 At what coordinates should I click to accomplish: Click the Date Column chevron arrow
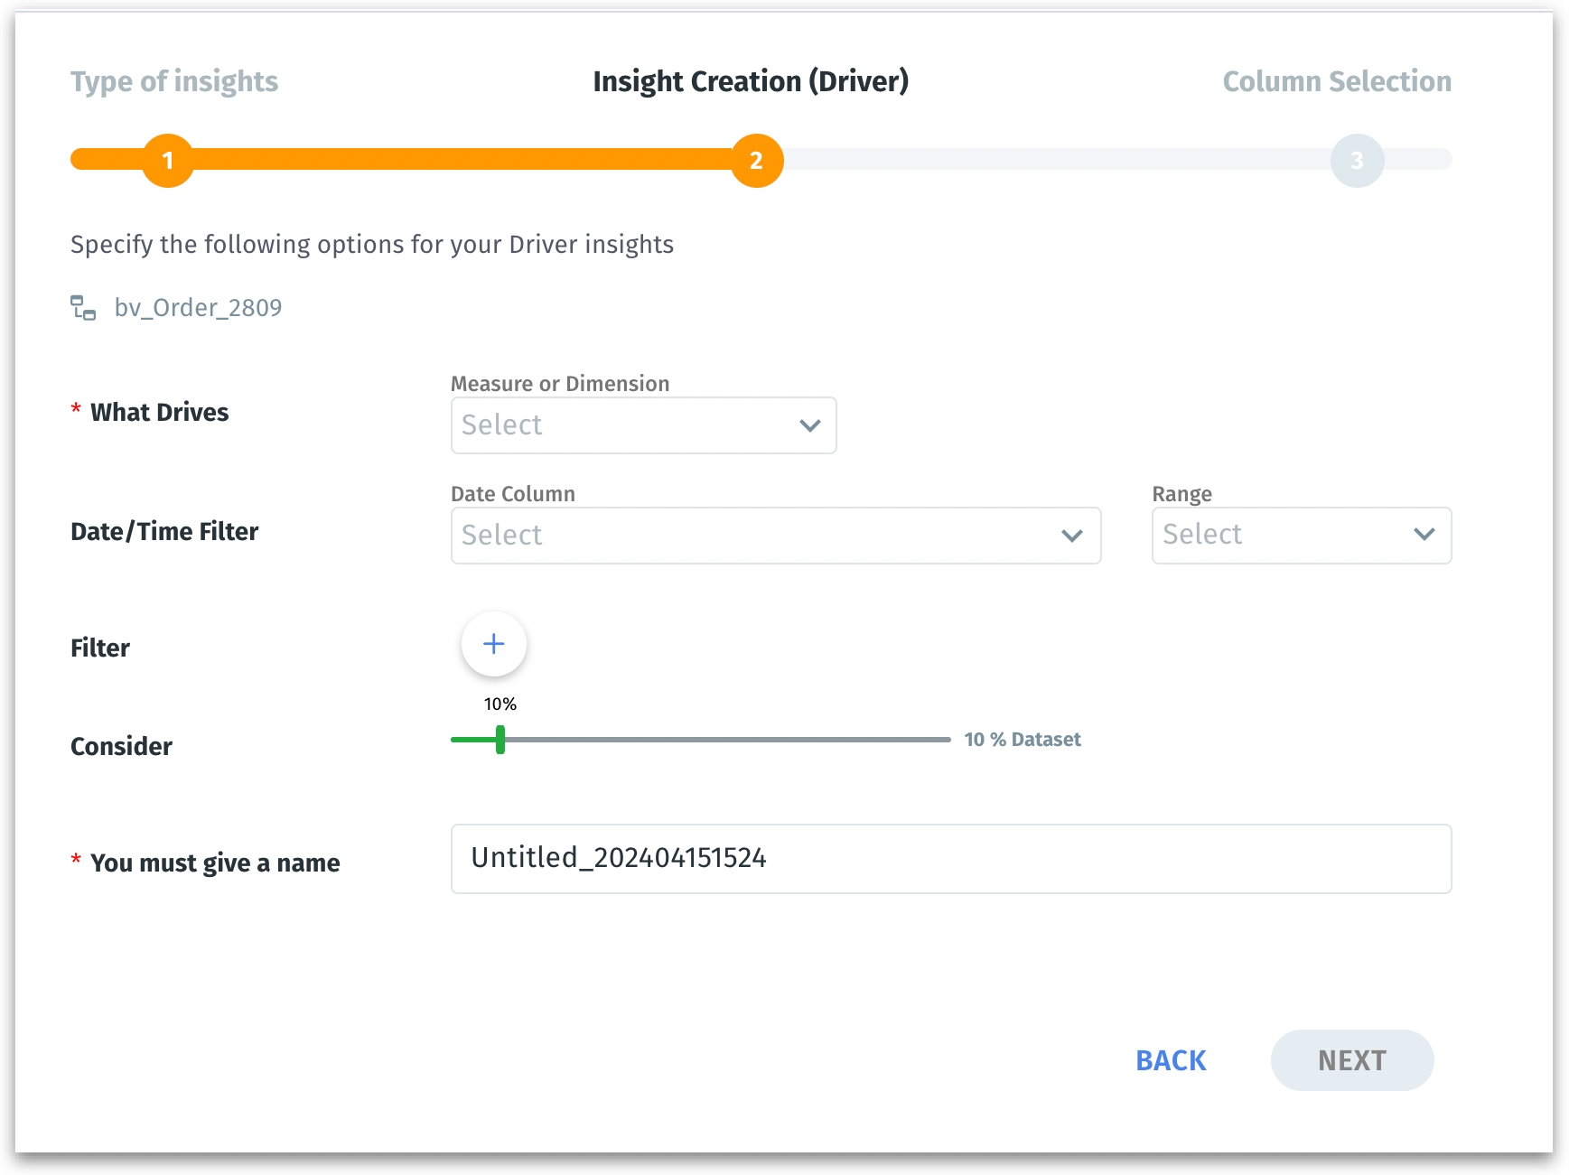1071,536
